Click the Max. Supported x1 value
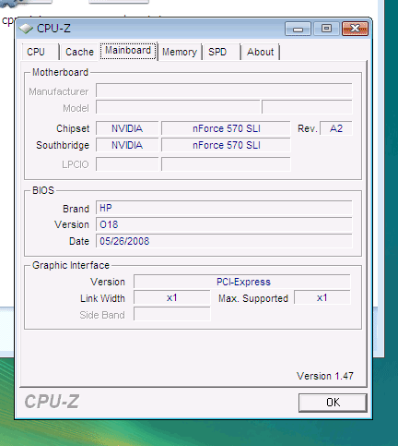This screenshot has height=446, width=398. (322, 297)
